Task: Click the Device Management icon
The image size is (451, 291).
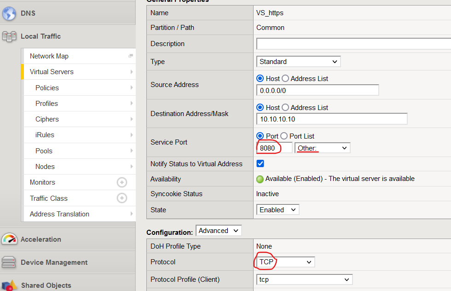Action: coord(9,262)
